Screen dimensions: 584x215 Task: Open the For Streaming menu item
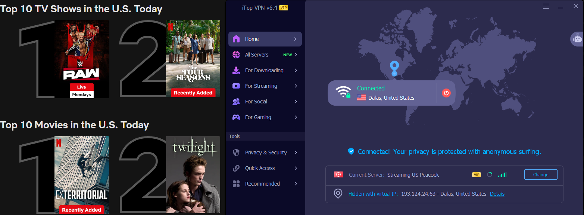coord(265,86)
